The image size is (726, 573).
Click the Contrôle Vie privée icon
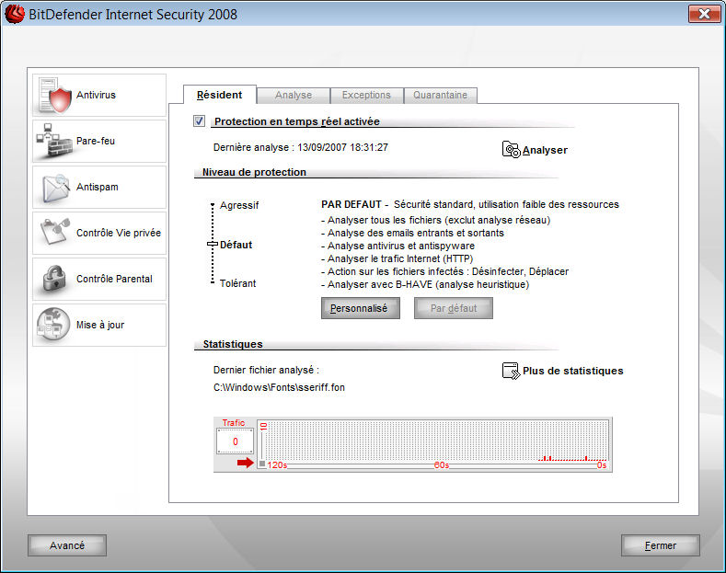point(55,234)
